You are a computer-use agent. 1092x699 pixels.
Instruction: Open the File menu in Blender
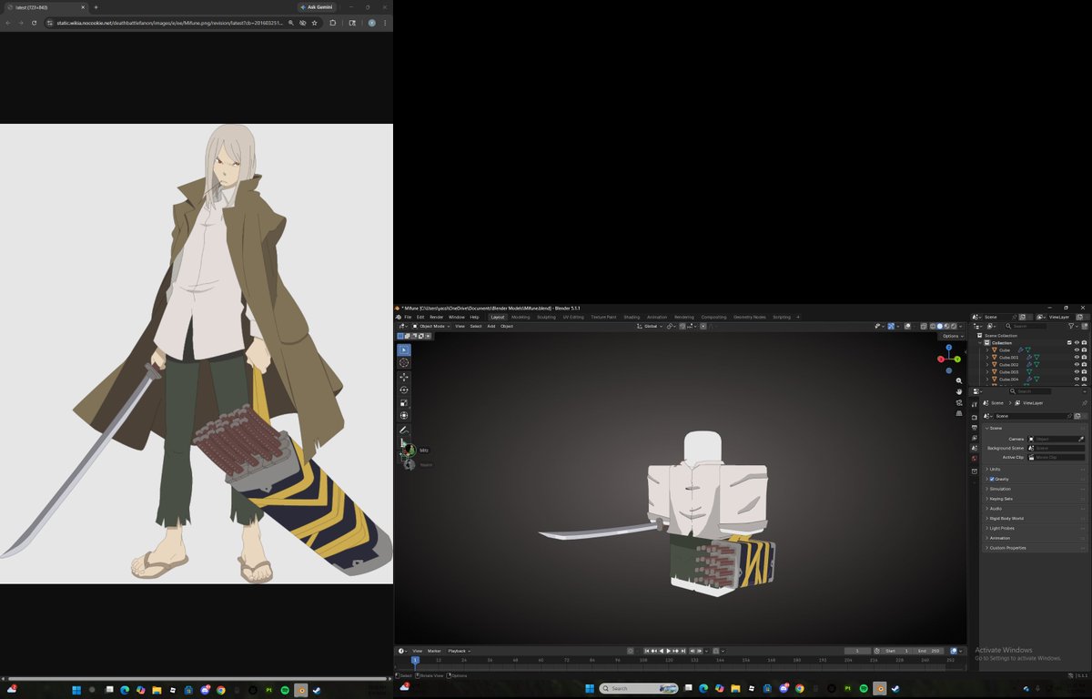tap(408, 317)
